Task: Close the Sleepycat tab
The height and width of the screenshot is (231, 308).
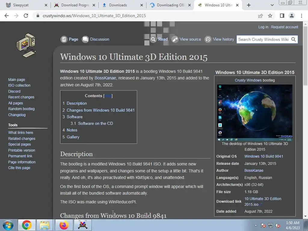Action: (46, 5)
